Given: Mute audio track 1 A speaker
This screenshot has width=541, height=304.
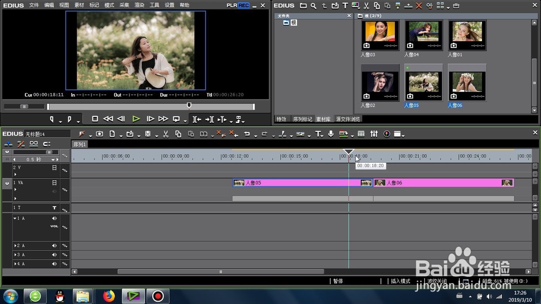Looking at the screenshot, I should click(x=54, y=219).
